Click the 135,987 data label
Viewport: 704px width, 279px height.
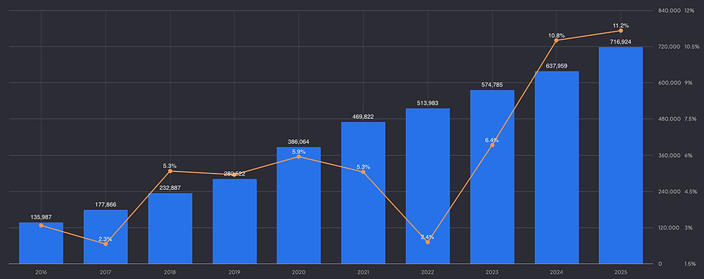(41, 217)
